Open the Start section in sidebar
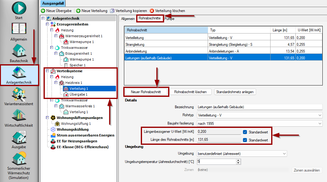327x182 pixels. (x=19, y=8)
